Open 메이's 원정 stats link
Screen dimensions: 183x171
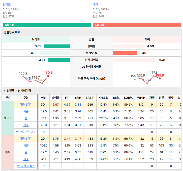pos(26,159)
